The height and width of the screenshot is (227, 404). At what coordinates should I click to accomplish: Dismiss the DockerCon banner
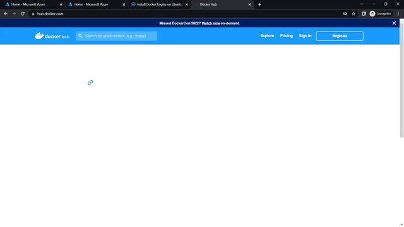[394, 23]
